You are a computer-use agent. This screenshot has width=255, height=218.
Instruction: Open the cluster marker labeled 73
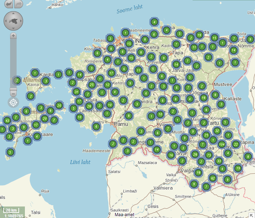click(209, 155)
